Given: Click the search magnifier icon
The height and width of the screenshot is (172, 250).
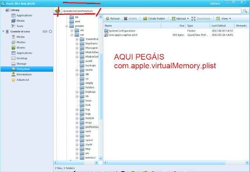Looking at the screenshot, I should [x=245, y=11].
